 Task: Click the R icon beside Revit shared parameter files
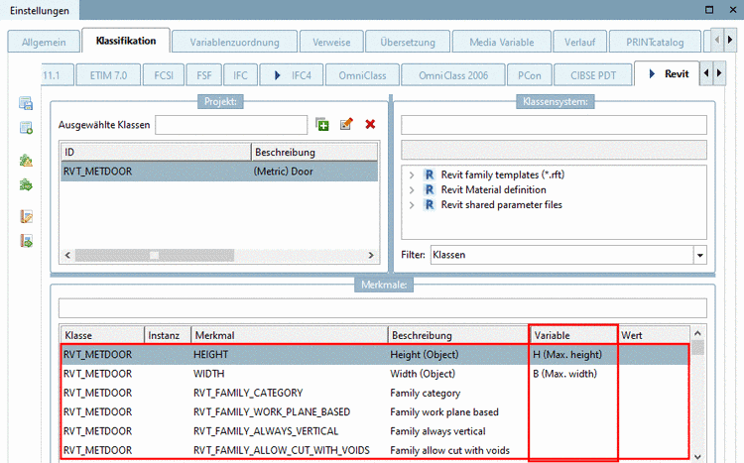tap(429, 205)
